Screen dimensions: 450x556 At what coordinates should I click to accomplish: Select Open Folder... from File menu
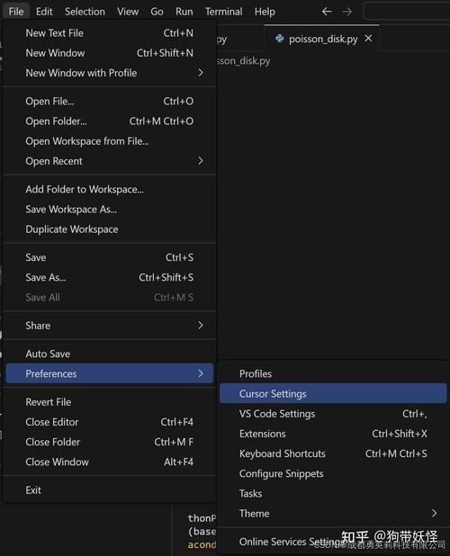(x=110, y=121)
